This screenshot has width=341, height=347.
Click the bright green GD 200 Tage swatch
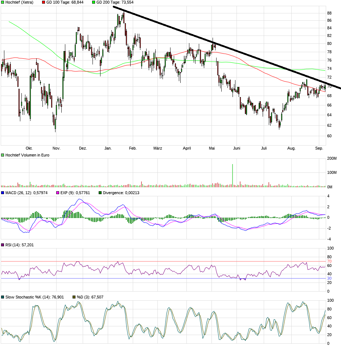(x=94, y=2)
